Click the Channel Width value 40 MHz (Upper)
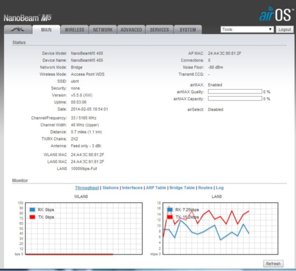 (85, 125)
